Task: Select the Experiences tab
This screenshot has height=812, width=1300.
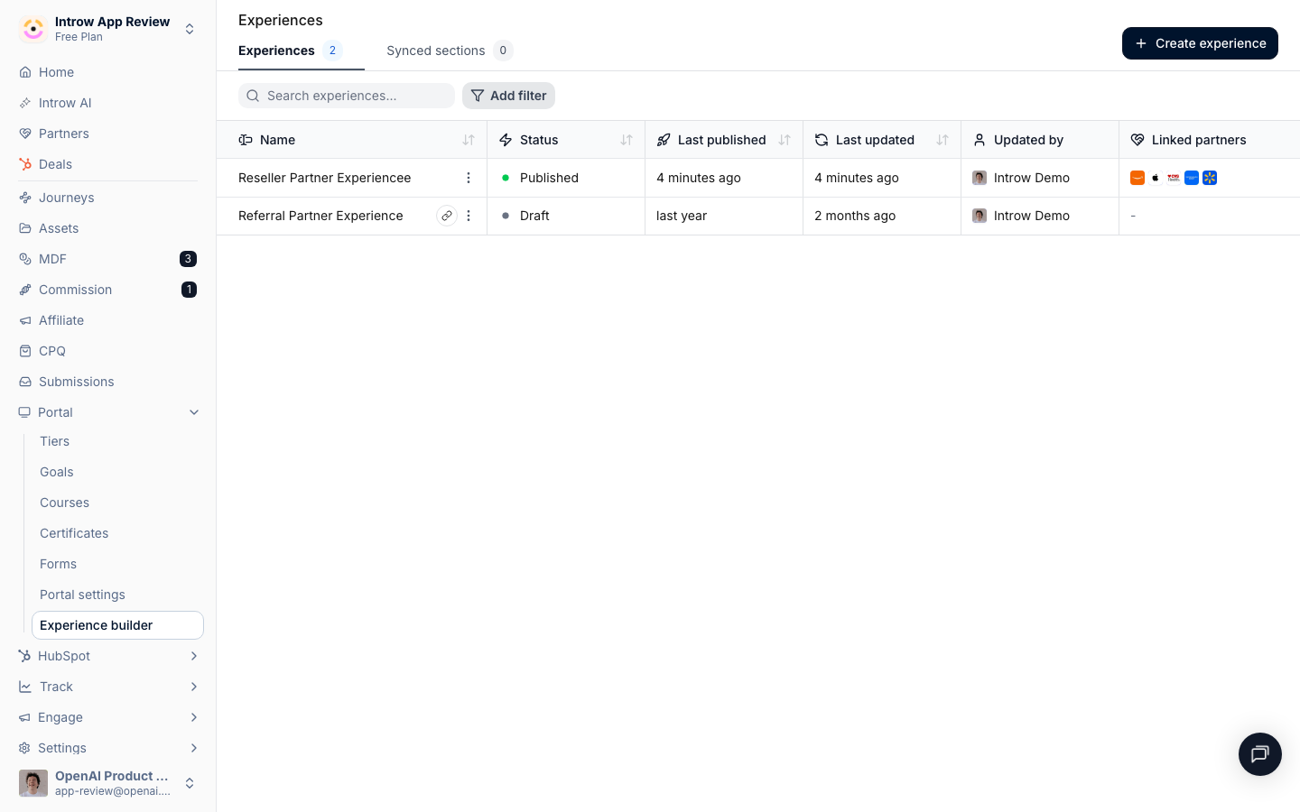Action: [290, 51]
